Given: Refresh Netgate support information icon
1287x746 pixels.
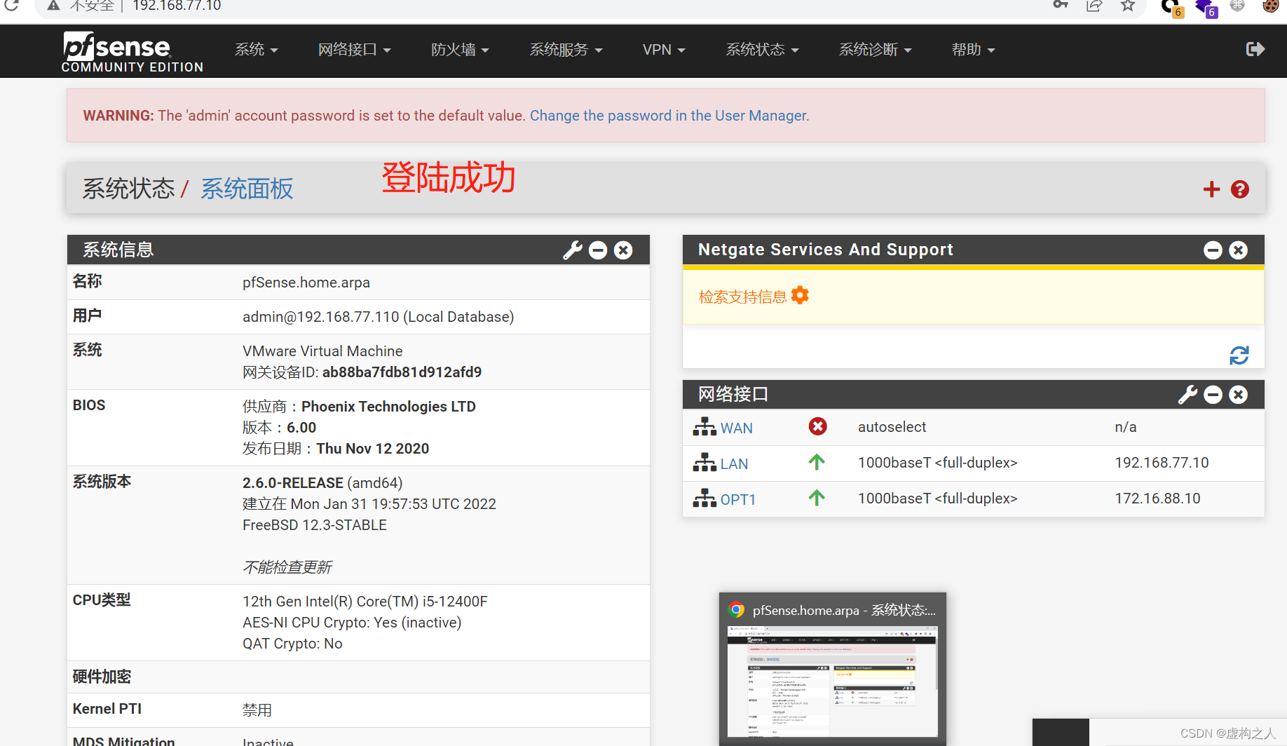Looking at the screenshot, I should pyautogui.click(x=1239, y=355).
